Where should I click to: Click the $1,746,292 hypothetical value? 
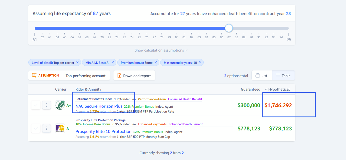pos(278,105)
